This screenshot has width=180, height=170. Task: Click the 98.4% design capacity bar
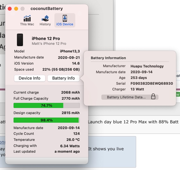click(x=47, y=120)
